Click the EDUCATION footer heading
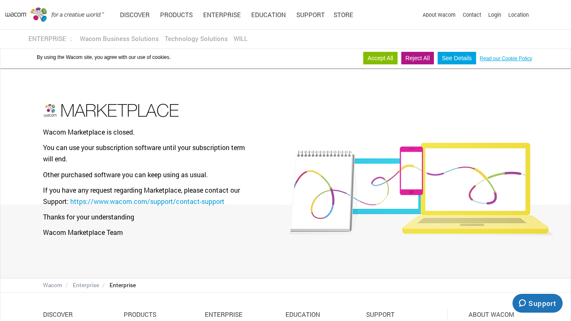 pos(303,315)
